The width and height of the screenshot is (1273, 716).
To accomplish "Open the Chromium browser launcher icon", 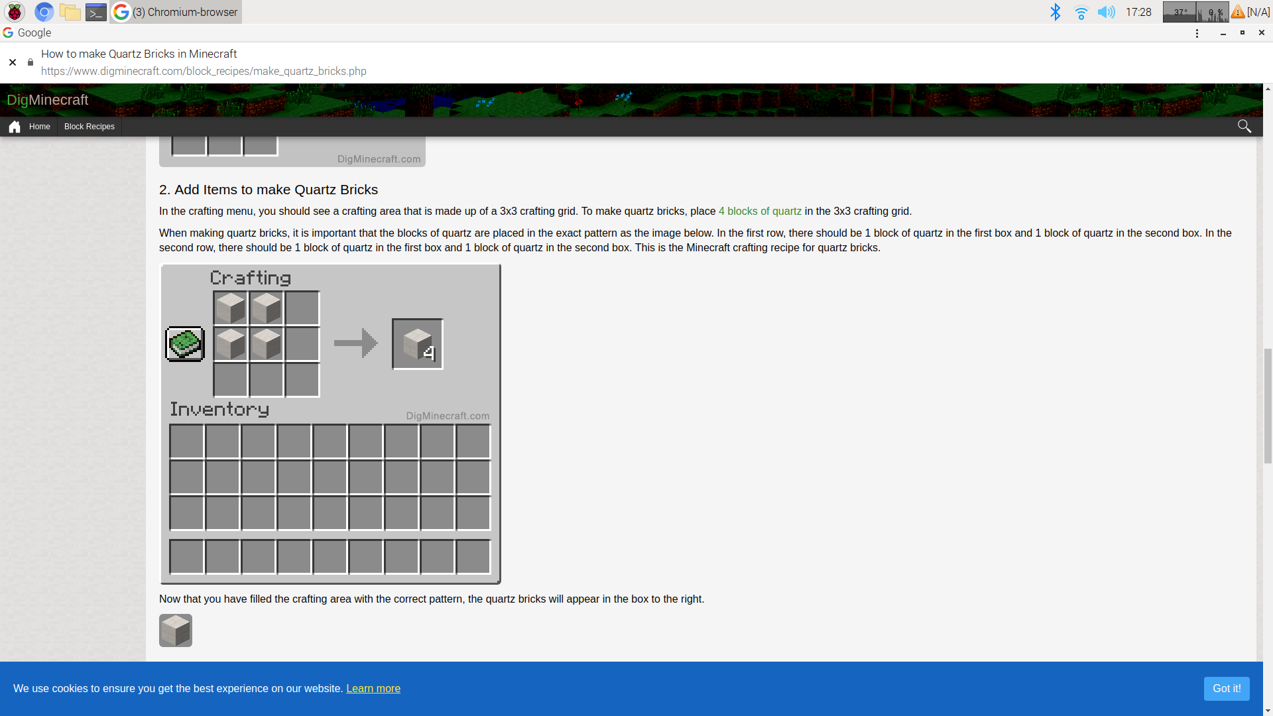I will (x=44, y=12).
